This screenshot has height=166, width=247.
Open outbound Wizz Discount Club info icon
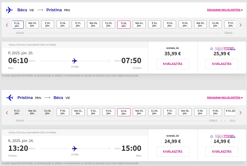point(212,49)
